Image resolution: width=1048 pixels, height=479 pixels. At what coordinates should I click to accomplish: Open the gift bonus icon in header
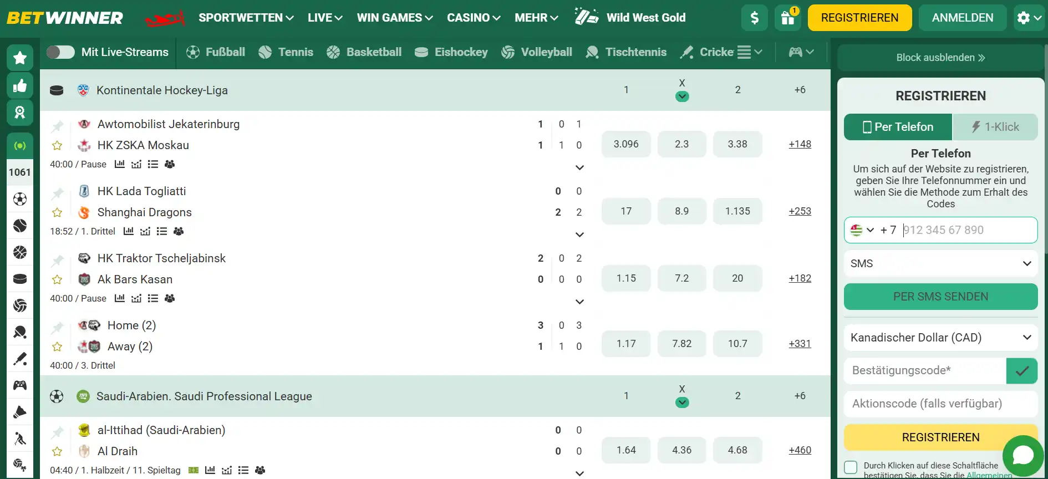click(788, 18)
